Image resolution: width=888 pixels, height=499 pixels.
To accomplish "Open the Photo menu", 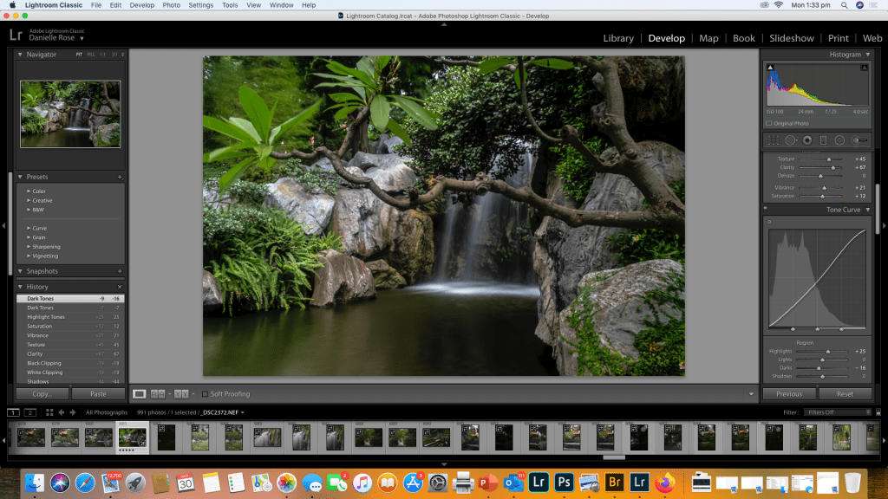I will tap(172, 5).
